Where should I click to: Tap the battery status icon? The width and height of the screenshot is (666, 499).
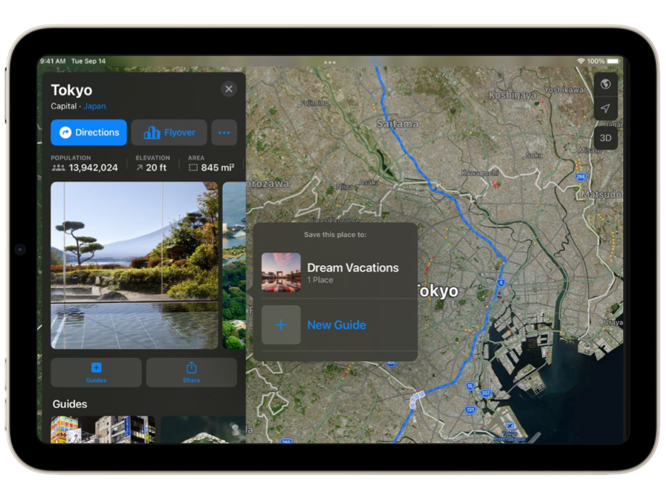coord(614,61)
